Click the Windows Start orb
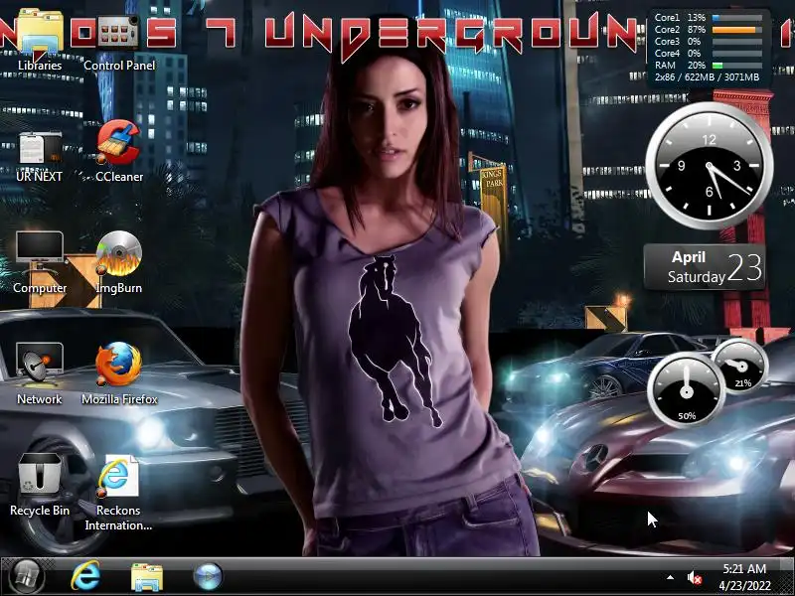 pyautogui.click(x=26, y=577)
